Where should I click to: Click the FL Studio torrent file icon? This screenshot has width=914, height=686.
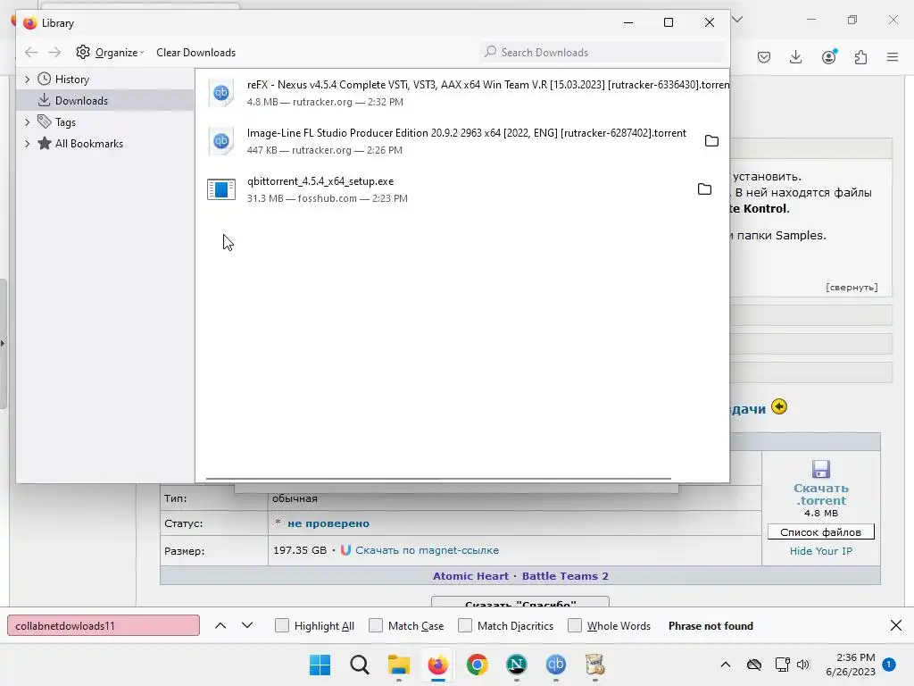point(221,141)
